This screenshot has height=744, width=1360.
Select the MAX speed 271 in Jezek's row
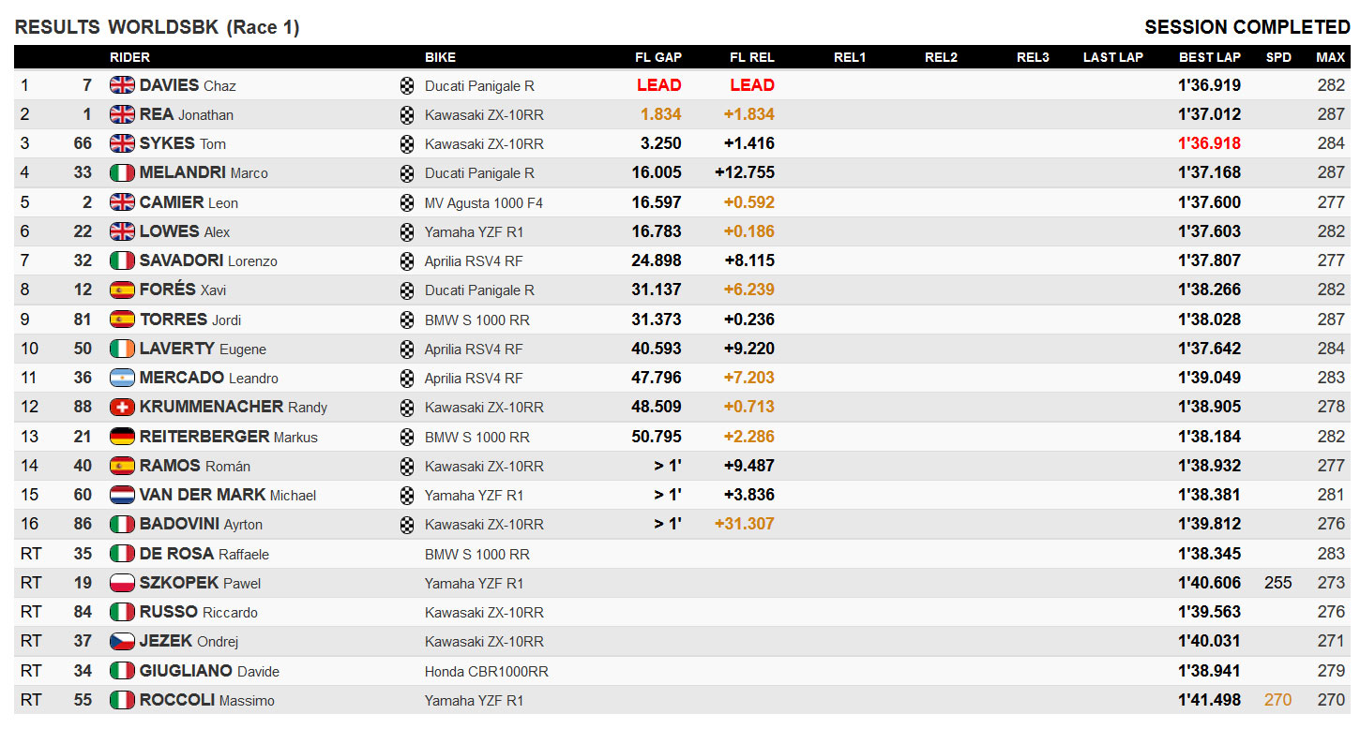point(1331,641)
